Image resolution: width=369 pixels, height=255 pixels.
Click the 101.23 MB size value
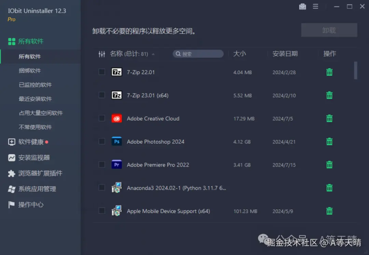point(245,211)
